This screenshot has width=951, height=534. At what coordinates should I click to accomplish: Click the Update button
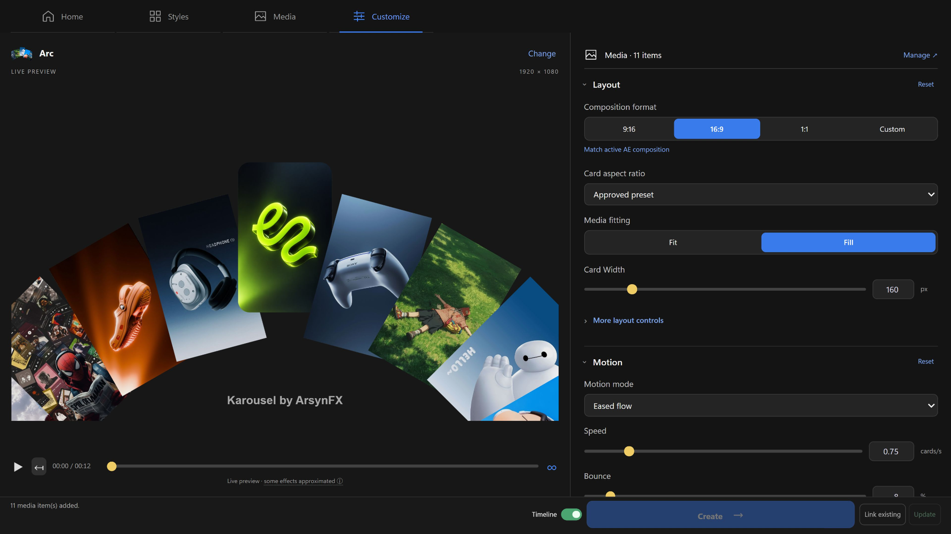[925, 515]
